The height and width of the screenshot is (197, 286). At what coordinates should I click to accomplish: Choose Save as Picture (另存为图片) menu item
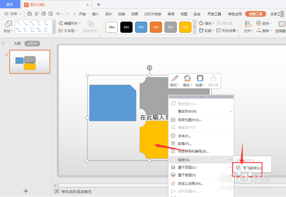(201, 120)
